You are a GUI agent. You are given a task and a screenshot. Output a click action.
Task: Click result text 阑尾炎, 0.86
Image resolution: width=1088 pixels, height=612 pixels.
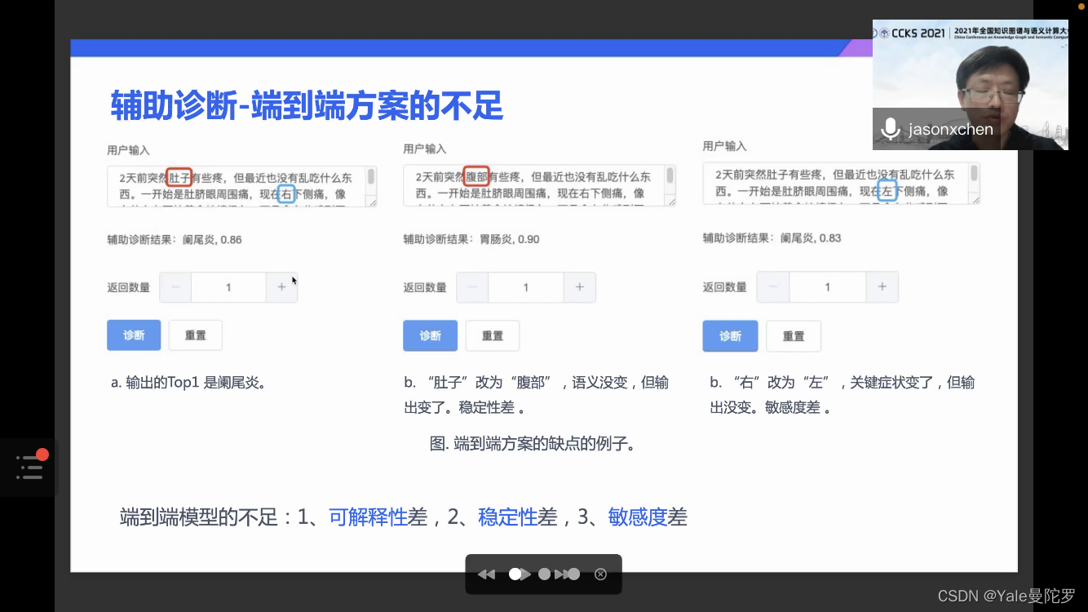[x=212, y=240]
